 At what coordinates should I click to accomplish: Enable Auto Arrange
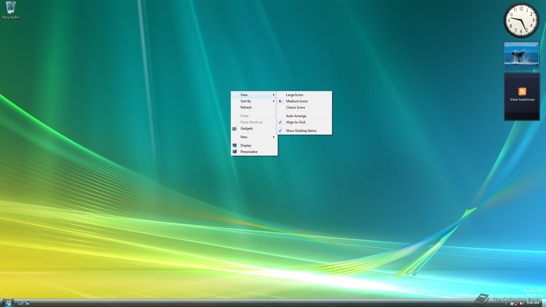[304, 116]
